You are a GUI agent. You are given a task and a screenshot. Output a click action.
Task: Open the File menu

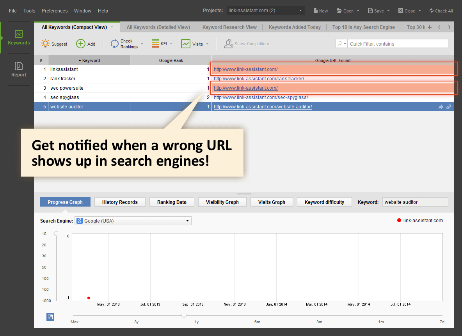(12, 11)
